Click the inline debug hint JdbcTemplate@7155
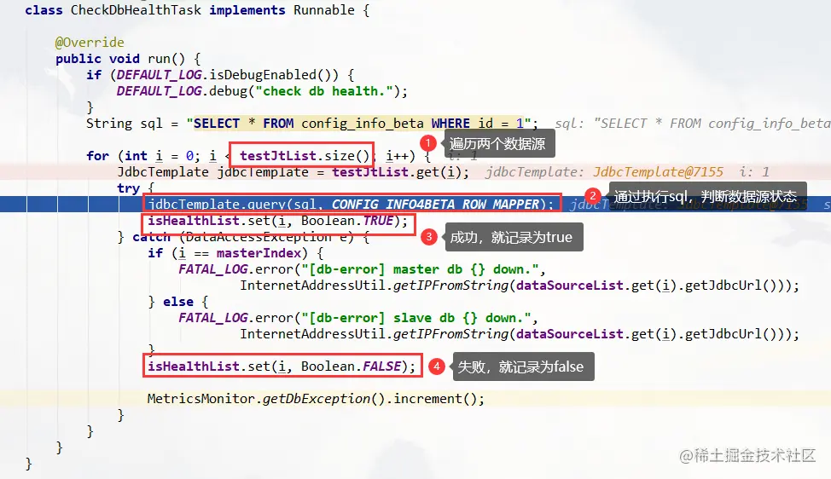 coord(658,172)
